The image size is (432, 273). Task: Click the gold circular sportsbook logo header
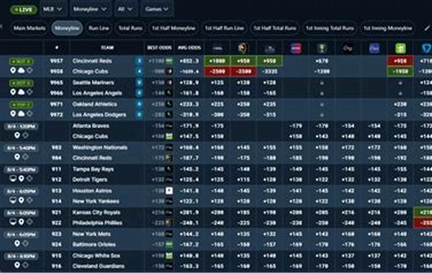[243, 48]
